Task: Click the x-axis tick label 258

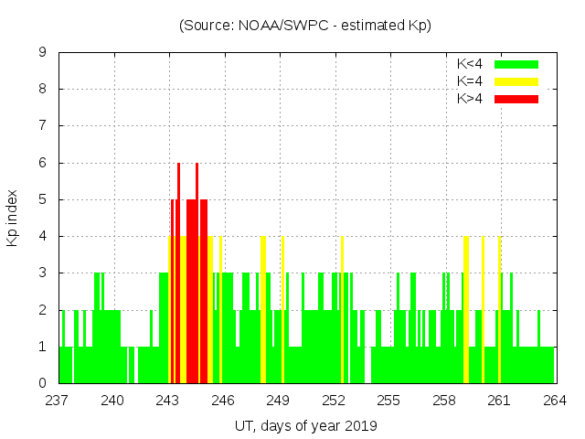Action: (444, 401)
